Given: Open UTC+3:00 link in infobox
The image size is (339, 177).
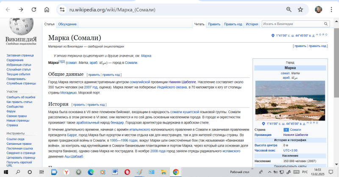Looking at the screenshot, I should (290, 150).
